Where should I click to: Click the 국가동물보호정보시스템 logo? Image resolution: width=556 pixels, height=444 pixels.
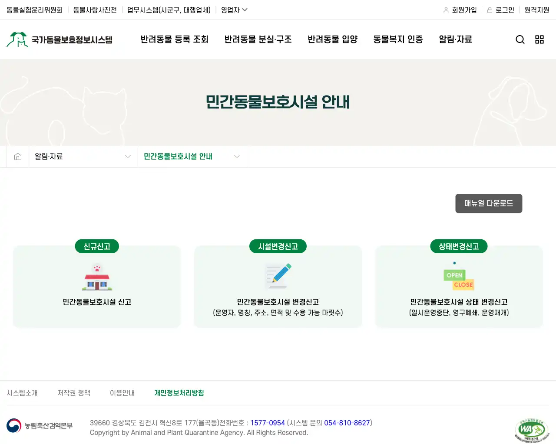60,39
